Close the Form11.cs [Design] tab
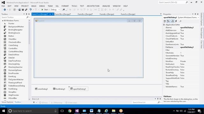 pyautogui.click(x=53, y=14)
